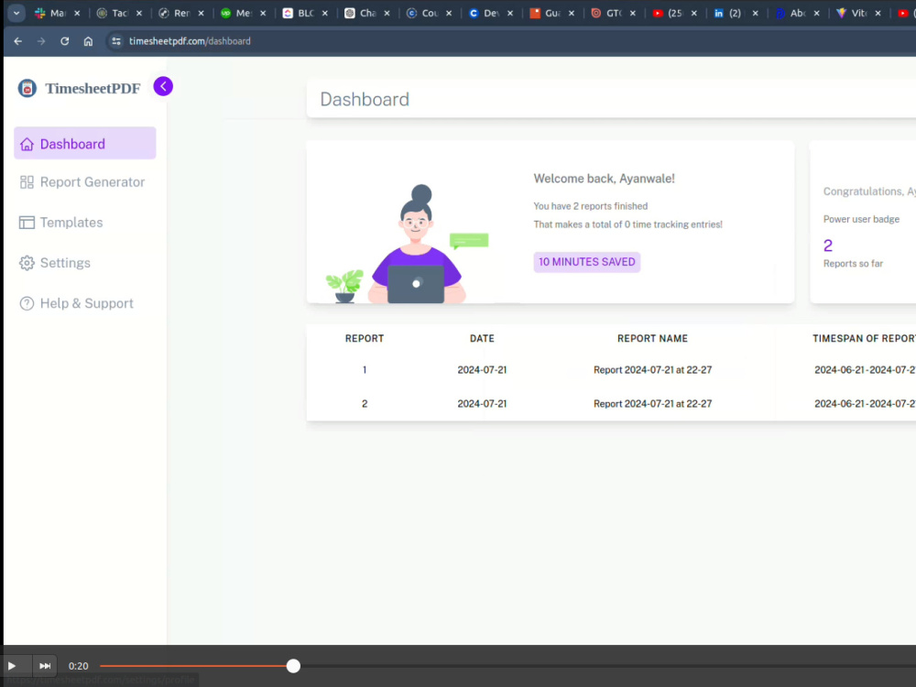Click the TIMESPAN OF REPORT column header
Viewport: 916px width, 687px height.
pos(864,338)
